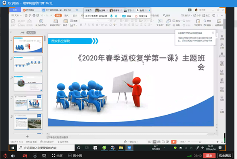Viewport: 237px width, 159px height.
Task: Open the 插入 ribbon tab
Action: pyautogui.click(x=66, y=15)
